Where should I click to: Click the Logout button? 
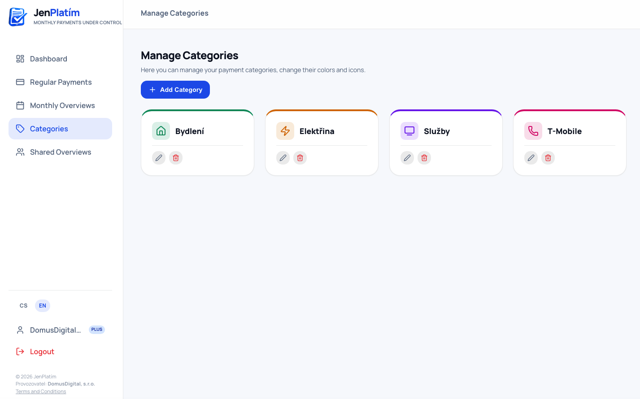coord(42,351)
